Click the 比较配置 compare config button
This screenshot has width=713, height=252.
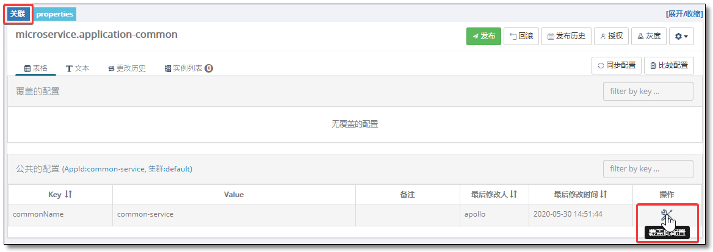(x=669, y=65)
